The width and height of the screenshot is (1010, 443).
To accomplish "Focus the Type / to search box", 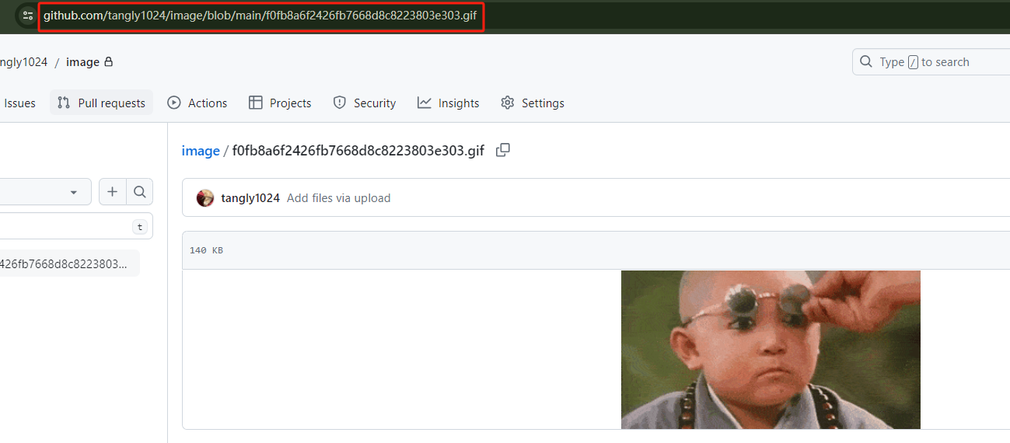I will point(931,62).
